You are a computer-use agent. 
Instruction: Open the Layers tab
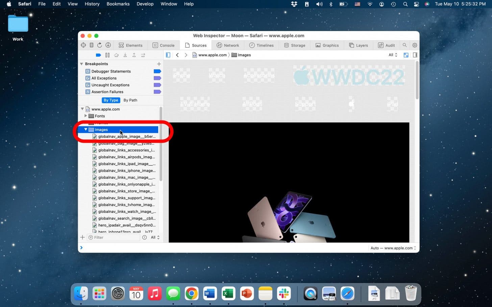point(359,45)
